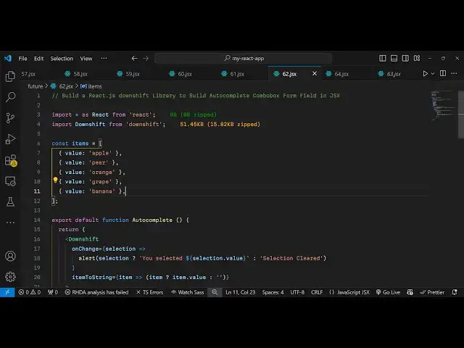The image size is (464, 348).
Task: Click the my-react-app command center search
Action: pyautogui.click(x=244, y=58)
